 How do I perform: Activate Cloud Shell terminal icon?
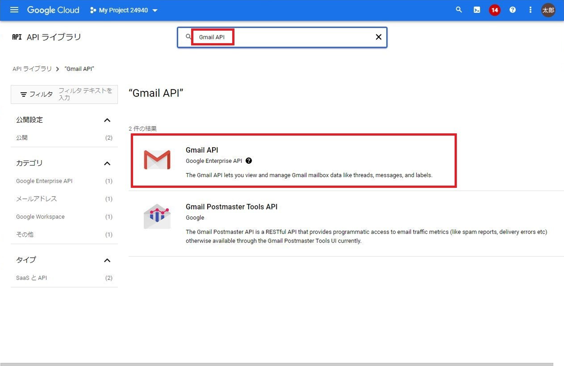pyautogui.click(x=477, y=10)
